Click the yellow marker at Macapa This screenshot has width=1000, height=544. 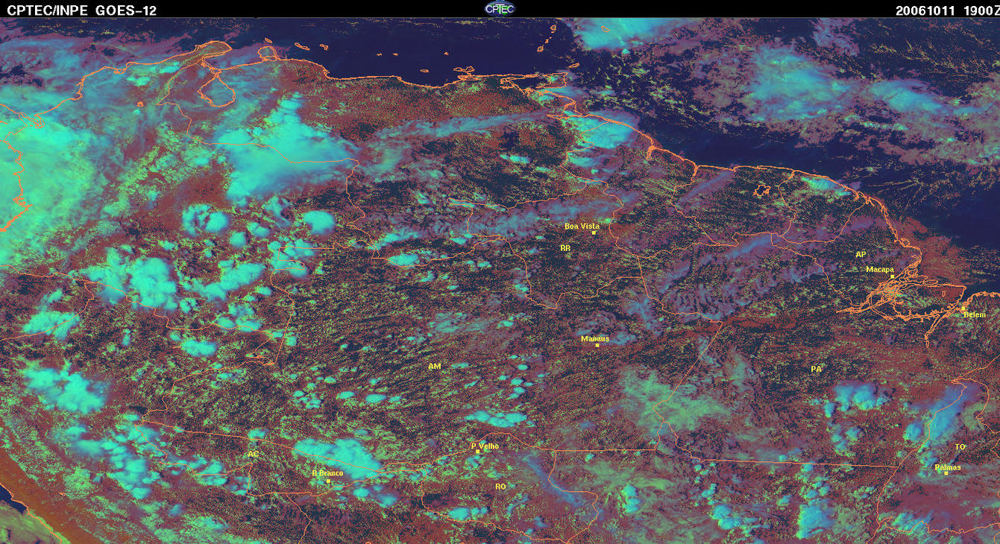pyautogui.click(x=892, y=276)
